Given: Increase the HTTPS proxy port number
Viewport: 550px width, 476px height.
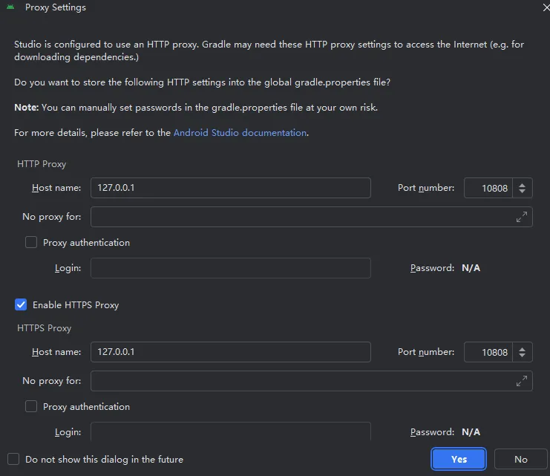Looking at the screenshot, I should [x=523, y=348].
